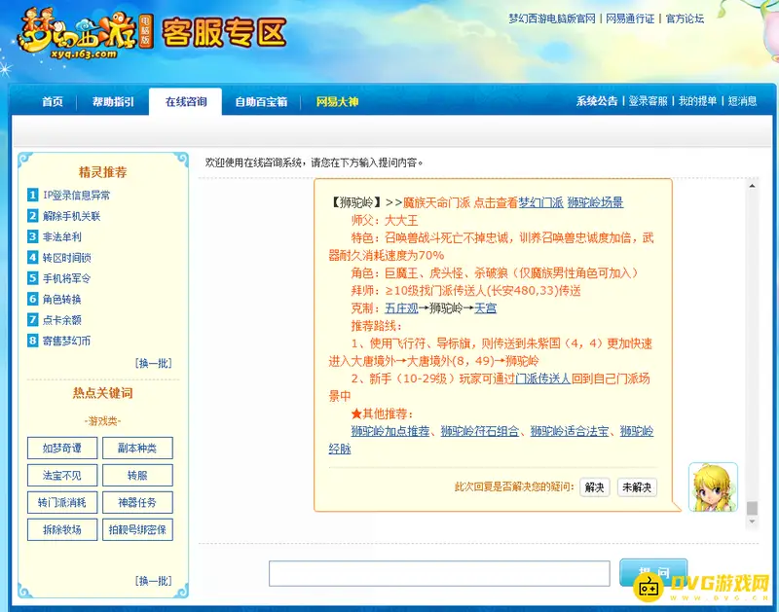Screen dimensions: 779x612
Task: Mark the reply as 解决
Action: pyautogui.click(x=595, y=487)
